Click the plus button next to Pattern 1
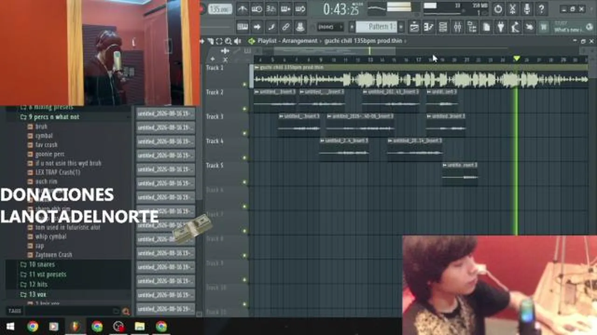The width and height of the screenshot is (597, 335). coord(401,27)
